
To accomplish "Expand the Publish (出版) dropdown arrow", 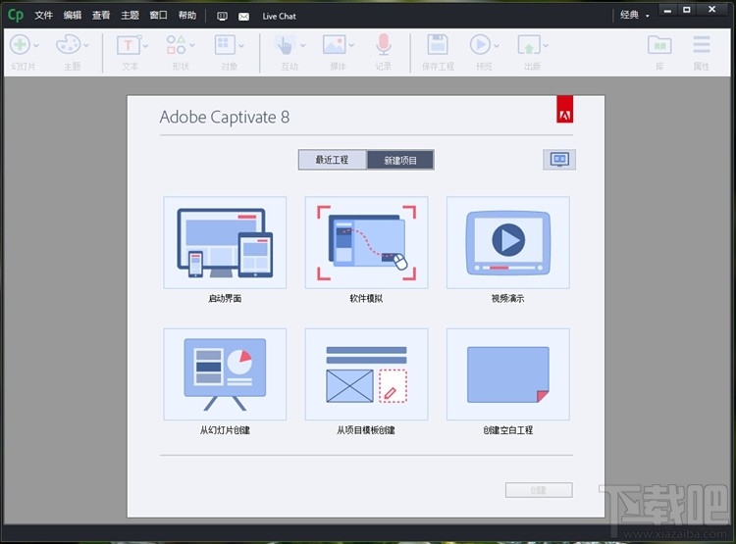I will 546,45.
